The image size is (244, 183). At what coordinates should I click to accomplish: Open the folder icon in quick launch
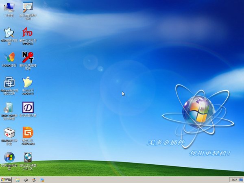tap(18, 180)
